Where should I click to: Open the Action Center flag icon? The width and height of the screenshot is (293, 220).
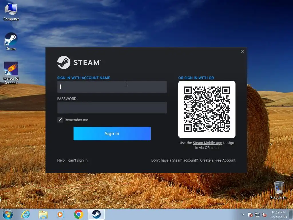point(250,215)
